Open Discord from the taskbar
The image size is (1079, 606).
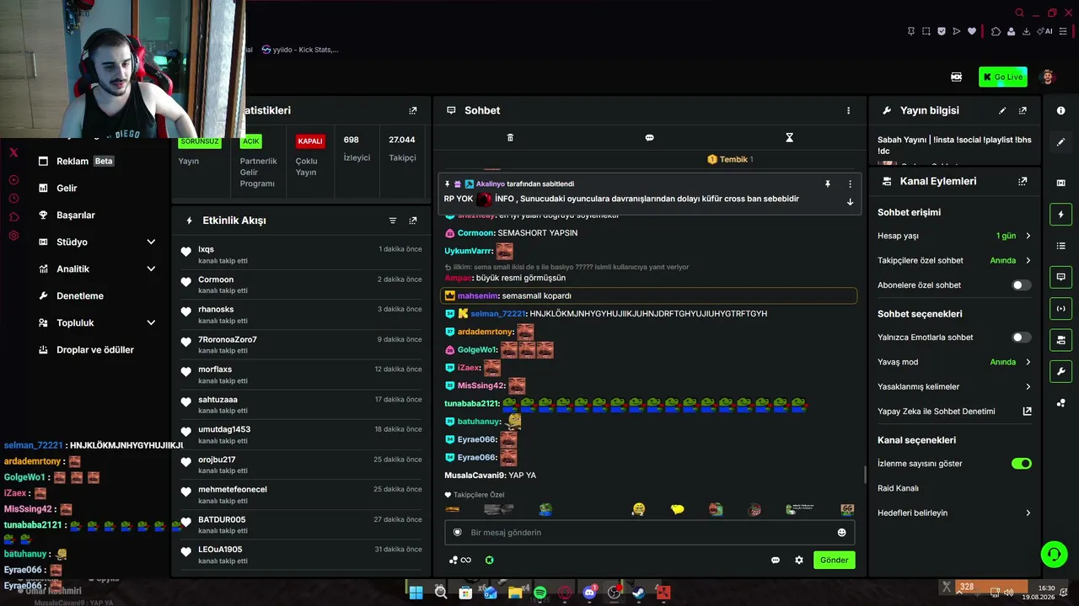[589, 593]
